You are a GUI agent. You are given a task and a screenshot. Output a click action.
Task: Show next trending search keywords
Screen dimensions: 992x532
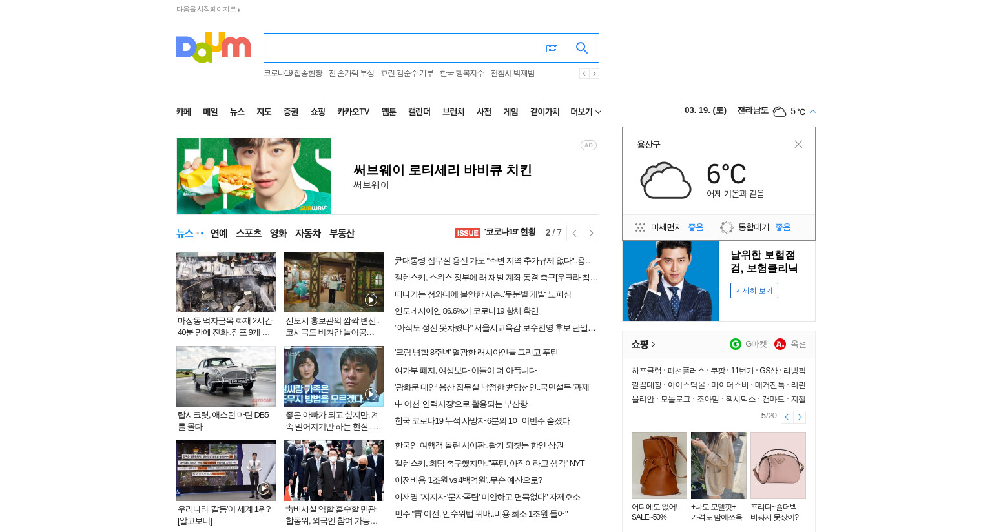[594, 74]
